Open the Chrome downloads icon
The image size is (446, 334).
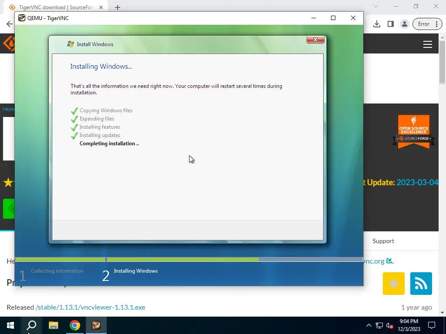(x=377, y=24)
